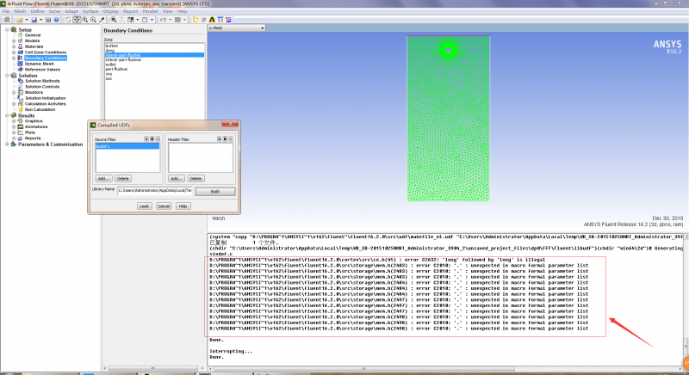Open the Parallel menu

point(149,10)
